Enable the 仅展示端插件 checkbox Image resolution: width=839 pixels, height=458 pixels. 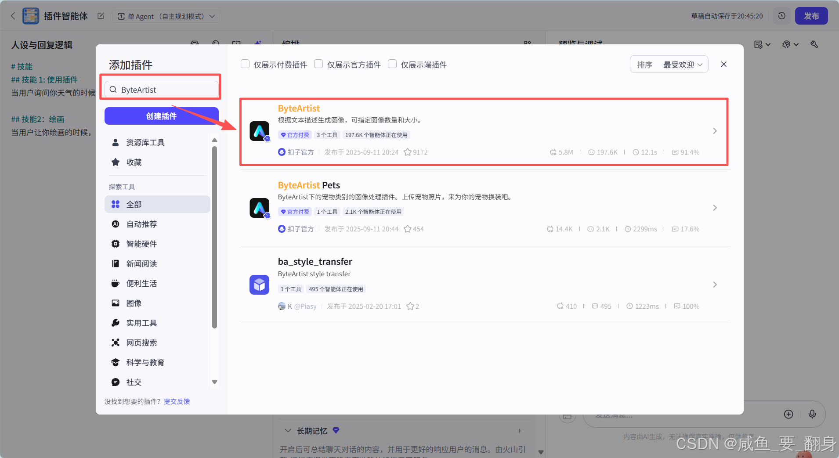click(392, 64)
